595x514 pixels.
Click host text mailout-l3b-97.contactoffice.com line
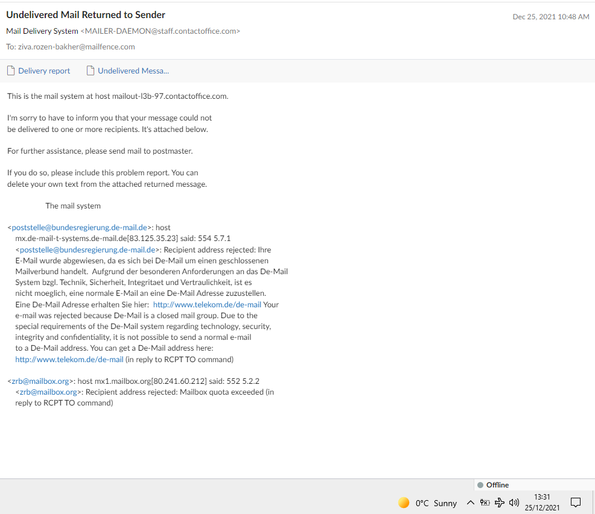point(118,96)
